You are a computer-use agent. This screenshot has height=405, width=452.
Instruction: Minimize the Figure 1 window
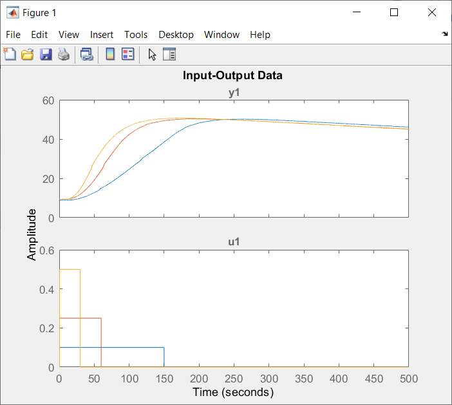tap(357, 12)
